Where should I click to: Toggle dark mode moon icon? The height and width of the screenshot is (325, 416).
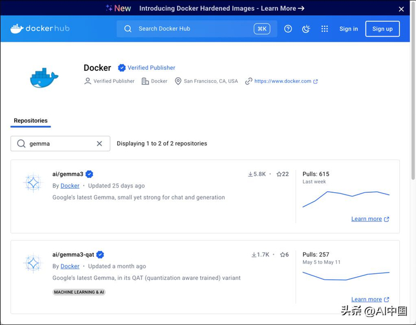tap(306, 29)
